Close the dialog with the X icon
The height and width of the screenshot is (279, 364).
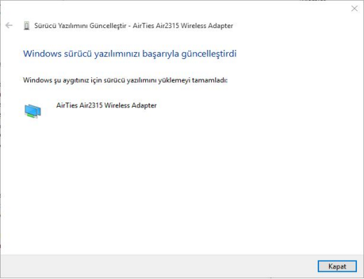click(354, 8)
